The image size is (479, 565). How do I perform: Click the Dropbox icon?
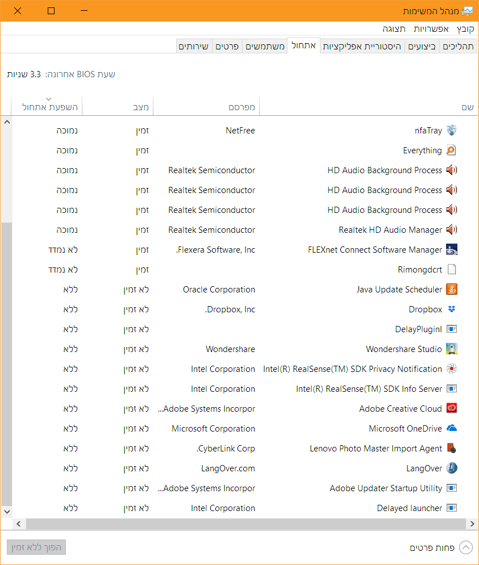click(452, 309)
